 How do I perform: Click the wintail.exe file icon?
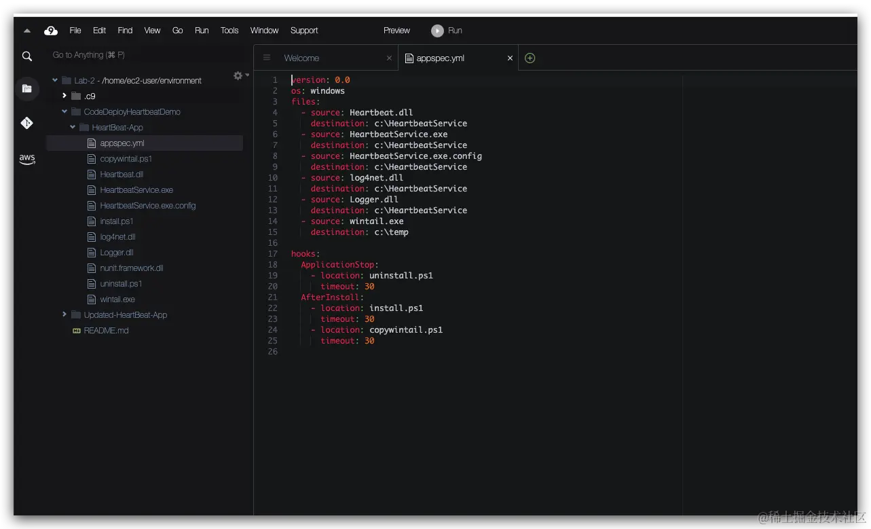(92, 299)
